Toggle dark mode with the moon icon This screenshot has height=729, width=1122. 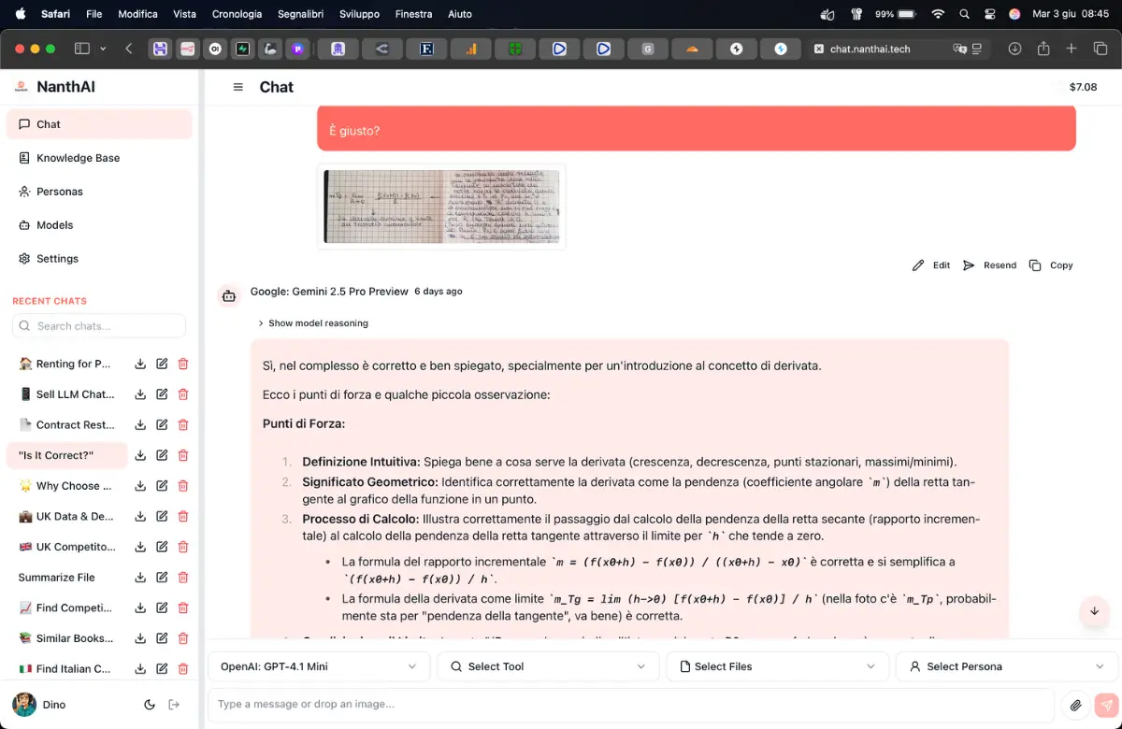pos(150,705)
